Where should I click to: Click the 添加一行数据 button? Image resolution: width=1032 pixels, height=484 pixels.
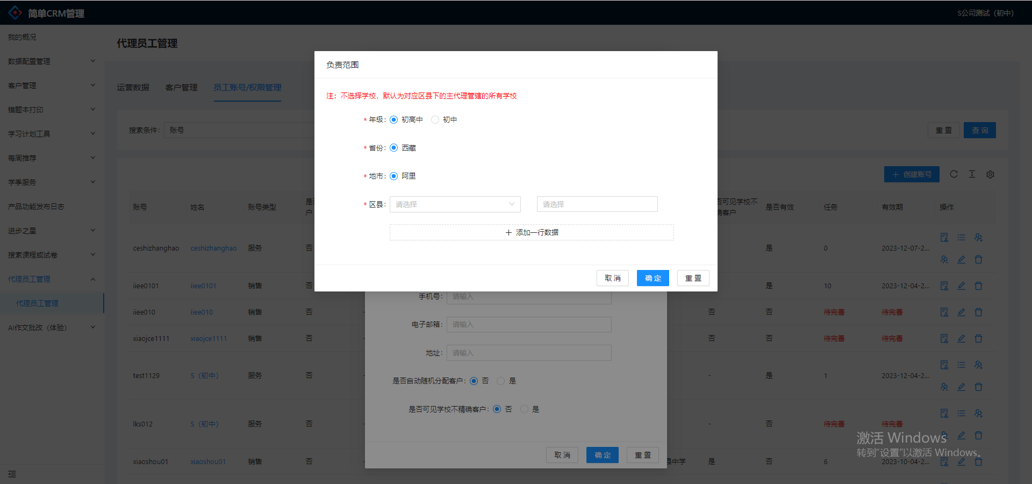click(531, 232)
